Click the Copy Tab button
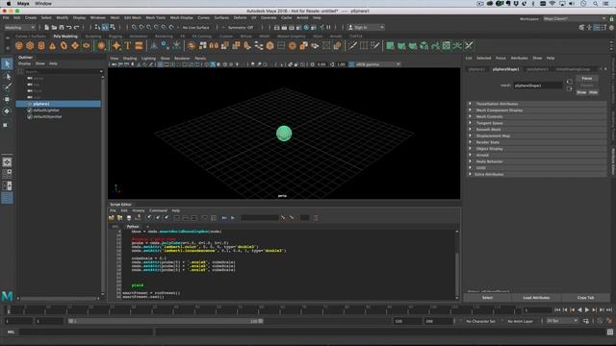 586,298
